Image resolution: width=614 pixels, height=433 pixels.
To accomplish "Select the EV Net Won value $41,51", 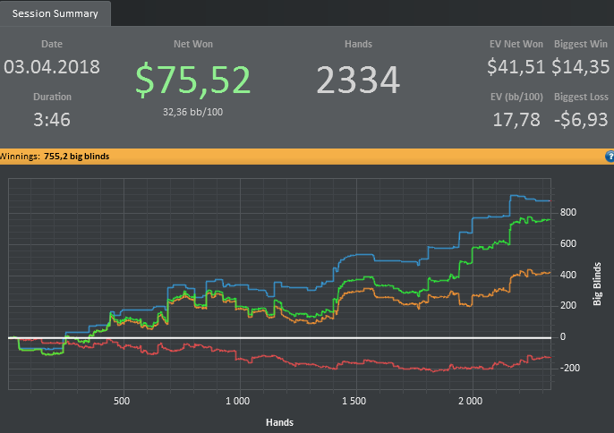I will point(516,66).
